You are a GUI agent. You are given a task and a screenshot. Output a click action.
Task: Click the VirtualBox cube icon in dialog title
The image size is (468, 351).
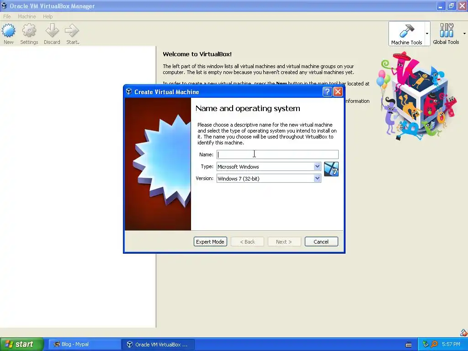129,91
